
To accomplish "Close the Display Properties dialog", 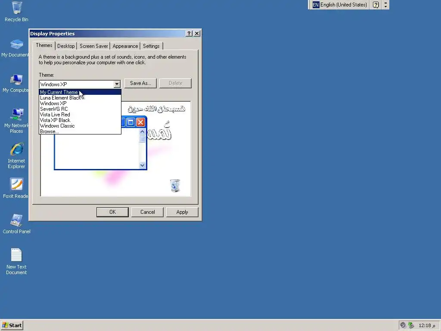I will (x=197, y=34).
